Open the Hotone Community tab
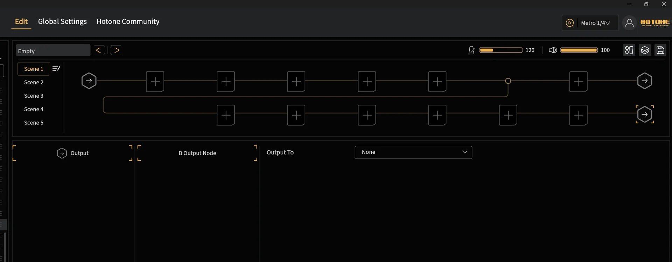The width and height of the screenshot is (672, 262). coord(128,21)
